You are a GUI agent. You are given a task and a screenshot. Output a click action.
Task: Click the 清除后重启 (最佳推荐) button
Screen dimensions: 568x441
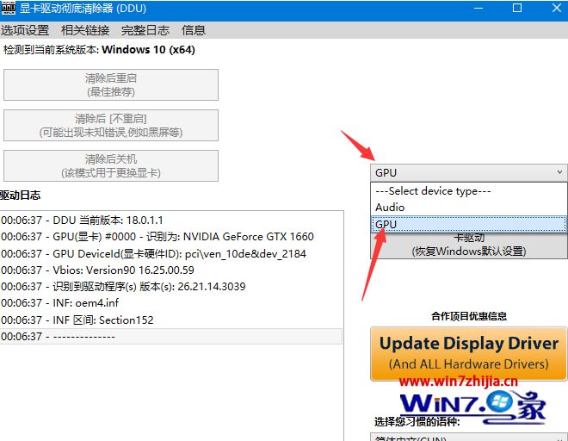tap(111, 85)
